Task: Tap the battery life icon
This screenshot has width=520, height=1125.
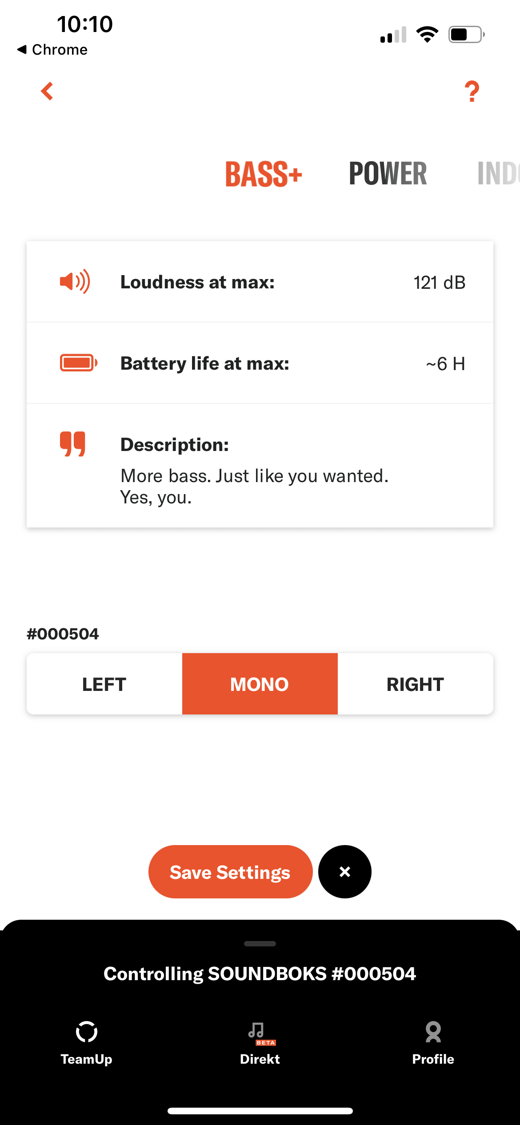Action: (79, 363)
